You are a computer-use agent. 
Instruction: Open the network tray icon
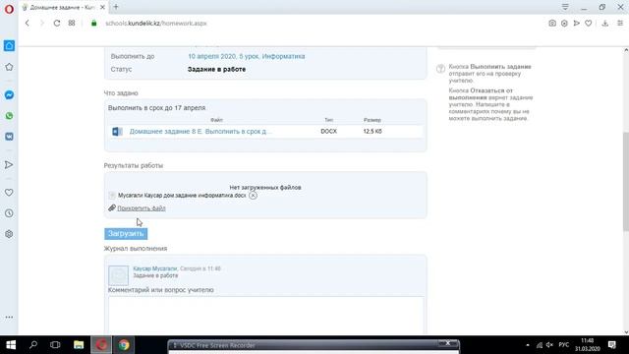[x=540, y=345]
